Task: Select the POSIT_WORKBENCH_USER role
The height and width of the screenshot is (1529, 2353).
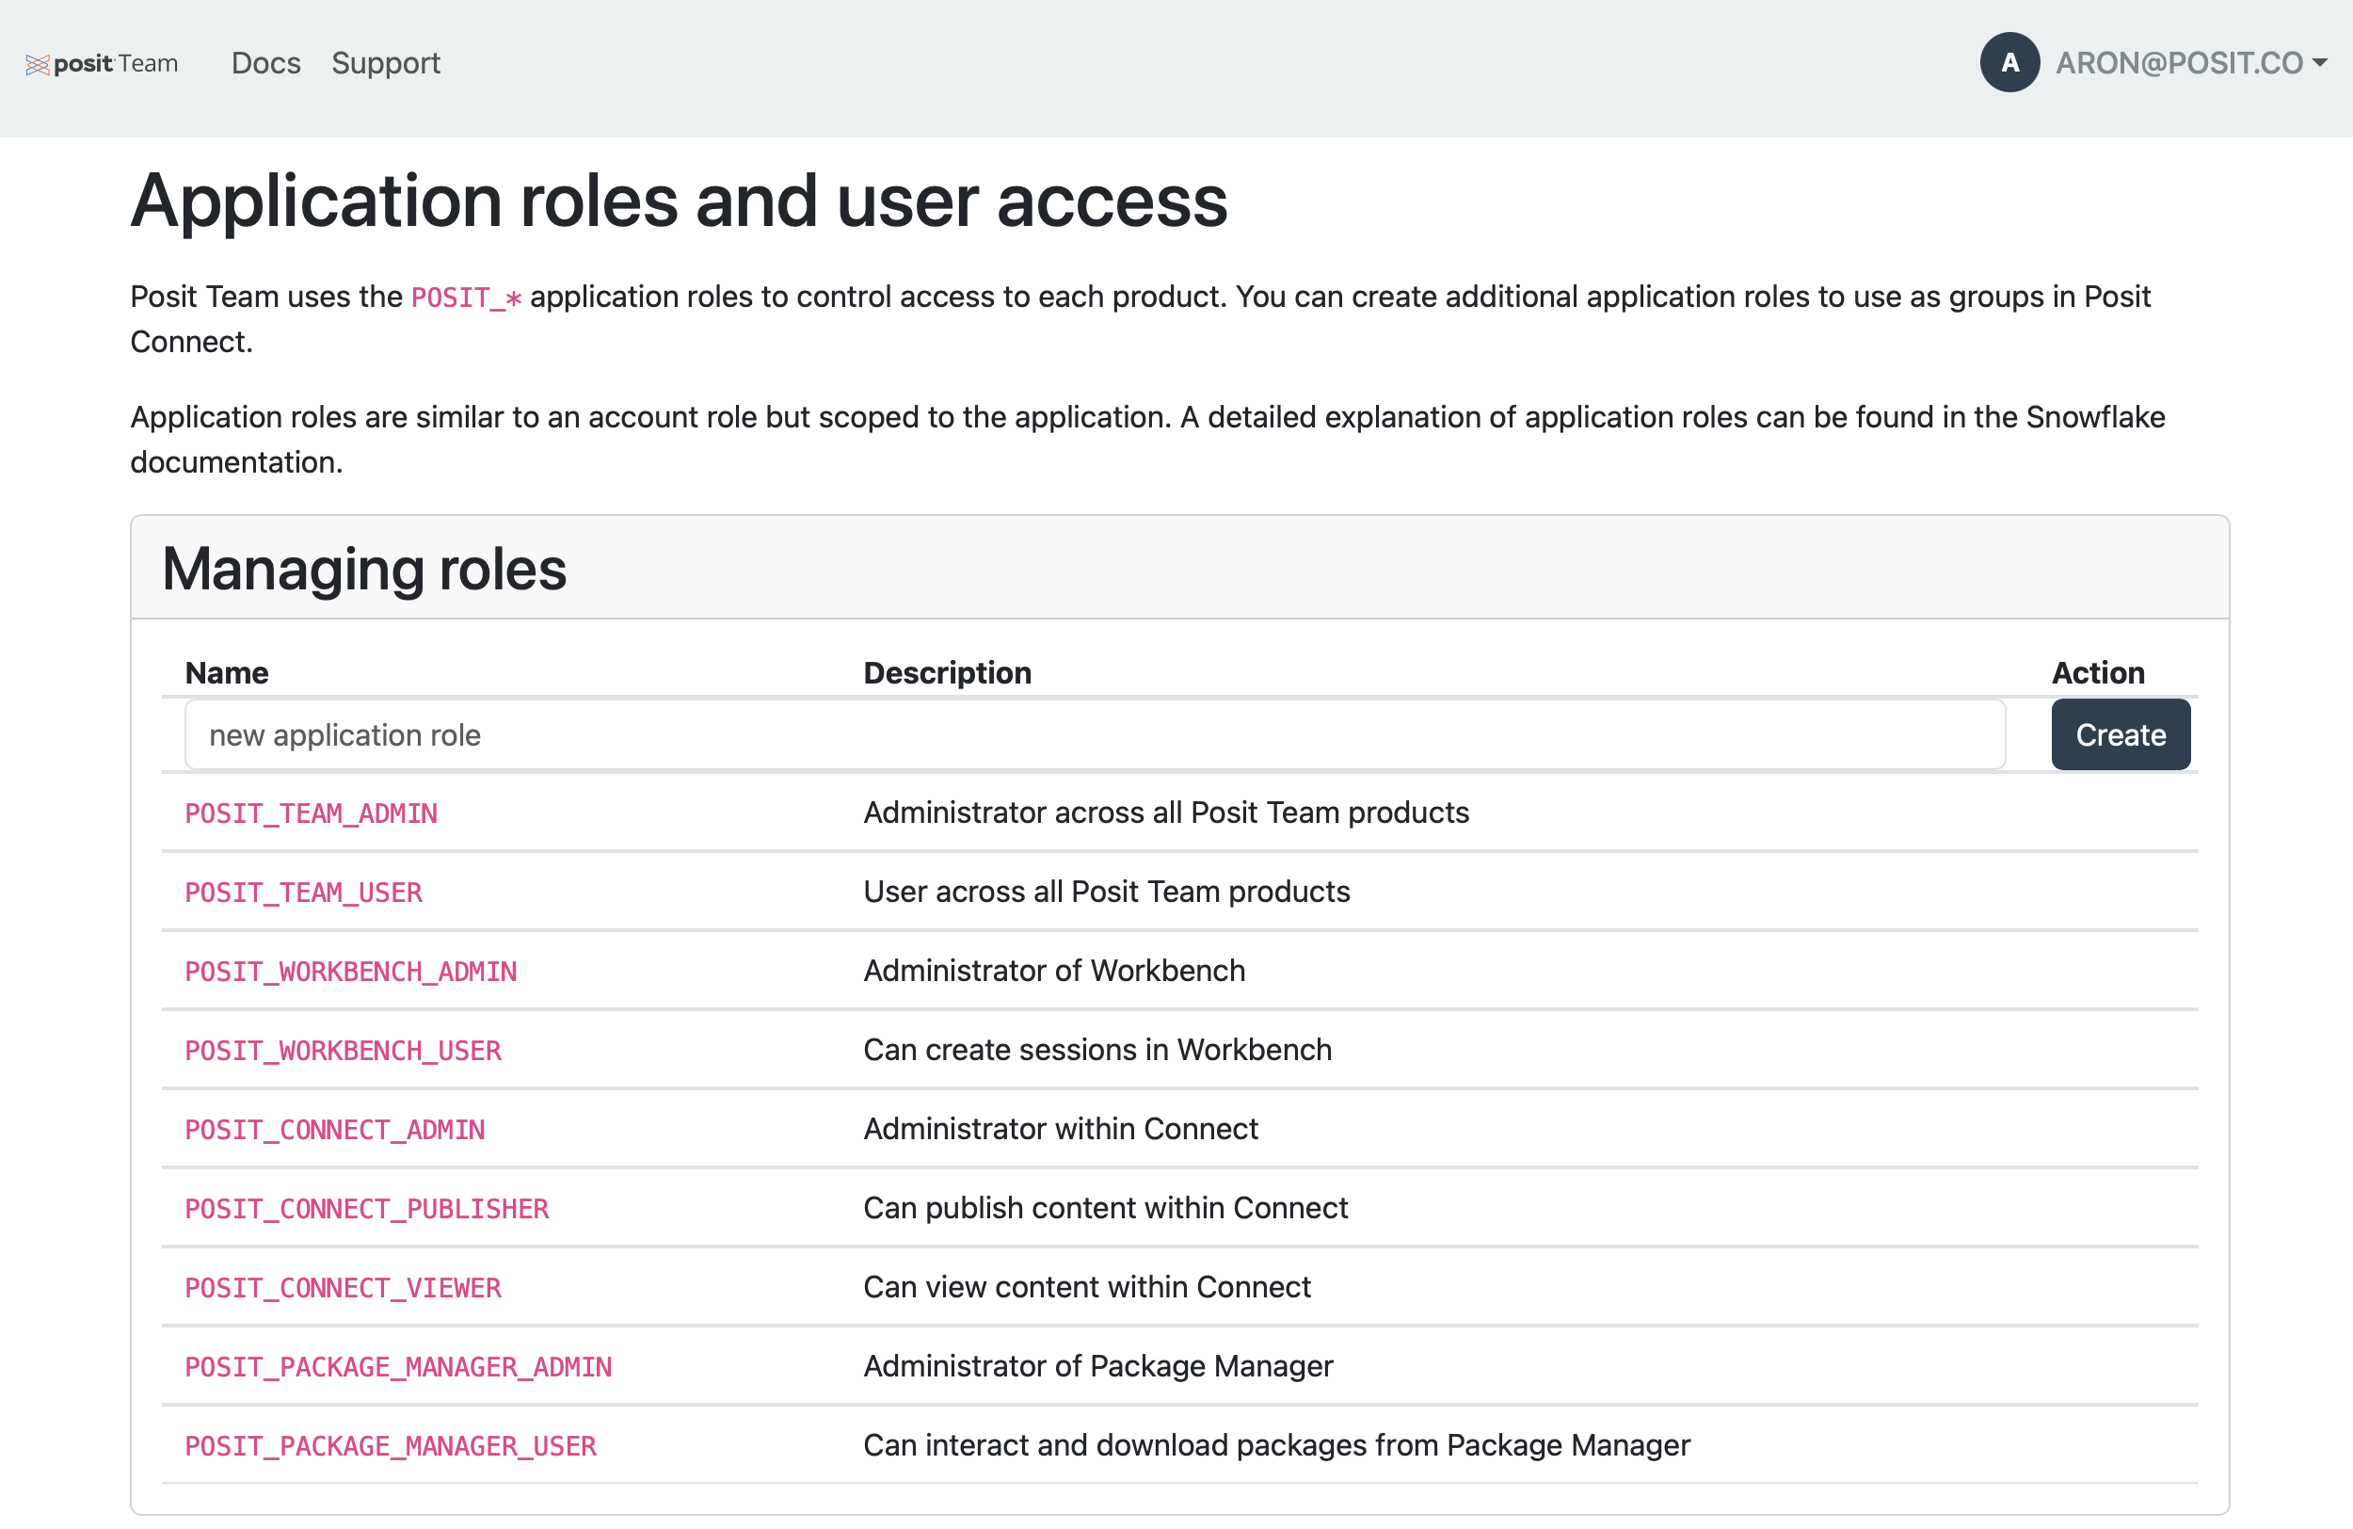Action: [342, 1051]
